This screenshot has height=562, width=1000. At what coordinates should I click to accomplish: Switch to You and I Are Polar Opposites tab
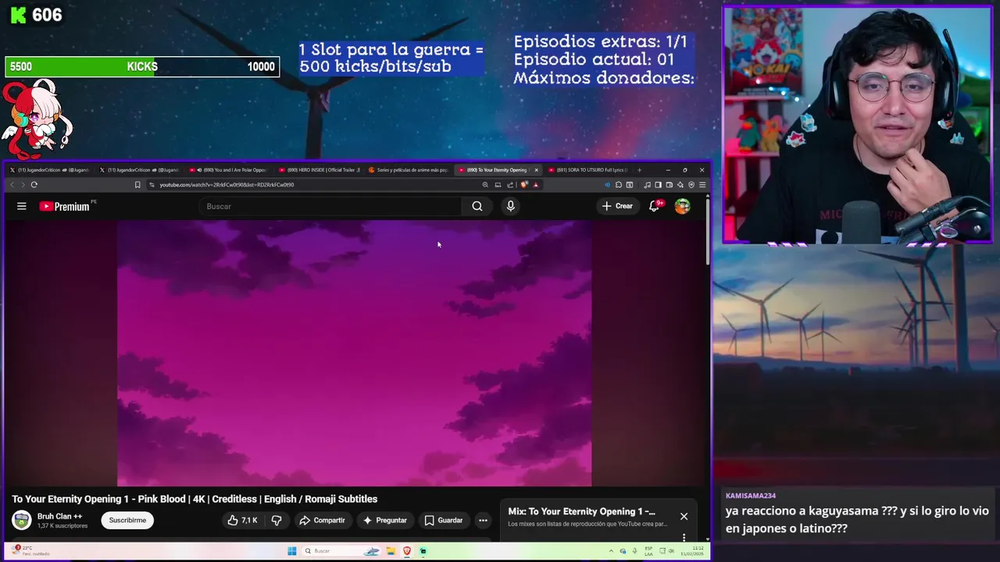[230, 169]
